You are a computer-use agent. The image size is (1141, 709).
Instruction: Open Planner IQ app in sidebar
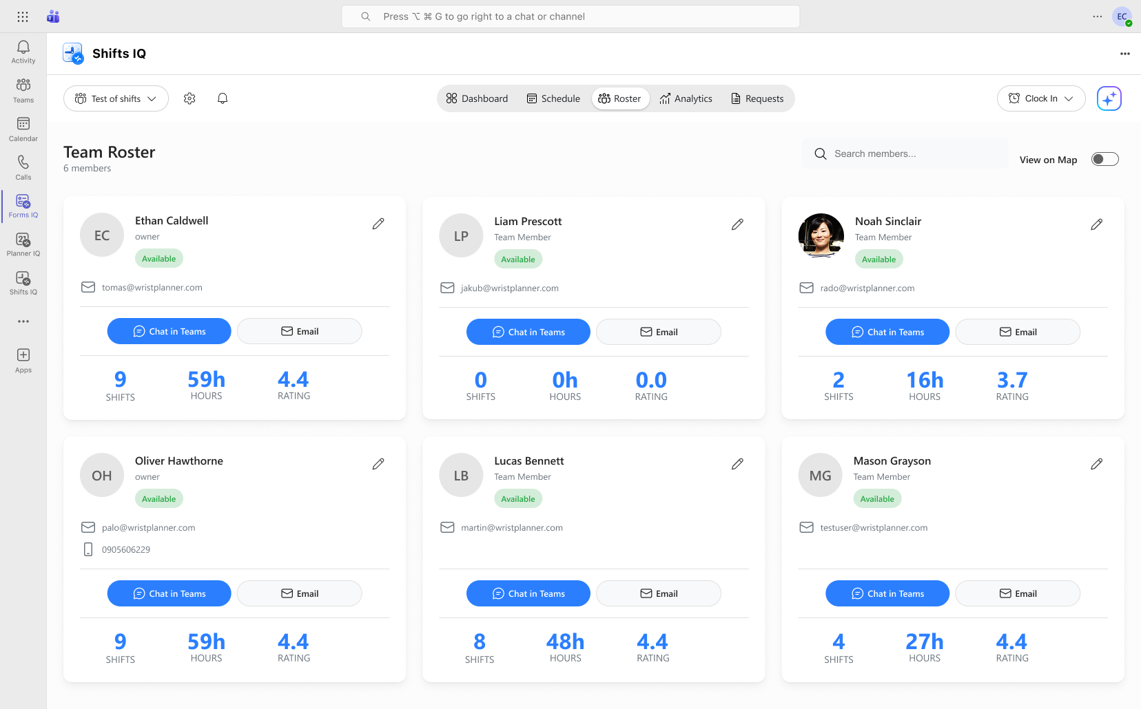(23, 244)
